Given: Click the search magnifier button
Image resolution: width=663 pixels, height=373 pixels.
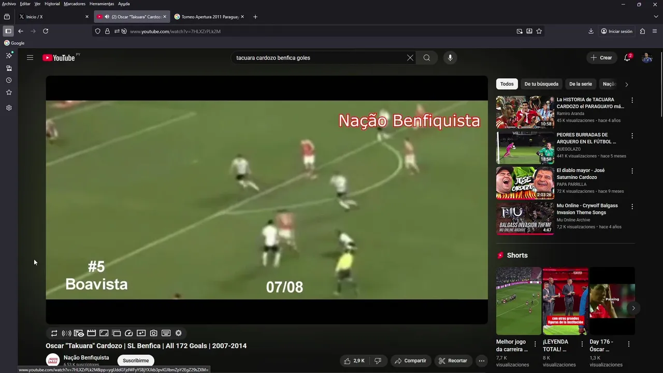Looking at the screenshot, I should 427,58.
